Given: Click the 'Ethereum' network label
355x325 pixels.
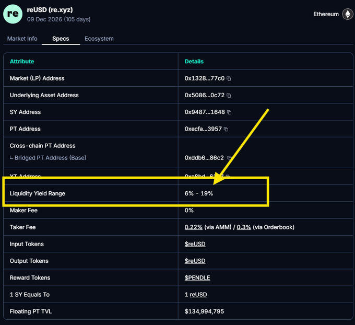Looking at the screenshot, I should [x=326, y=14].
